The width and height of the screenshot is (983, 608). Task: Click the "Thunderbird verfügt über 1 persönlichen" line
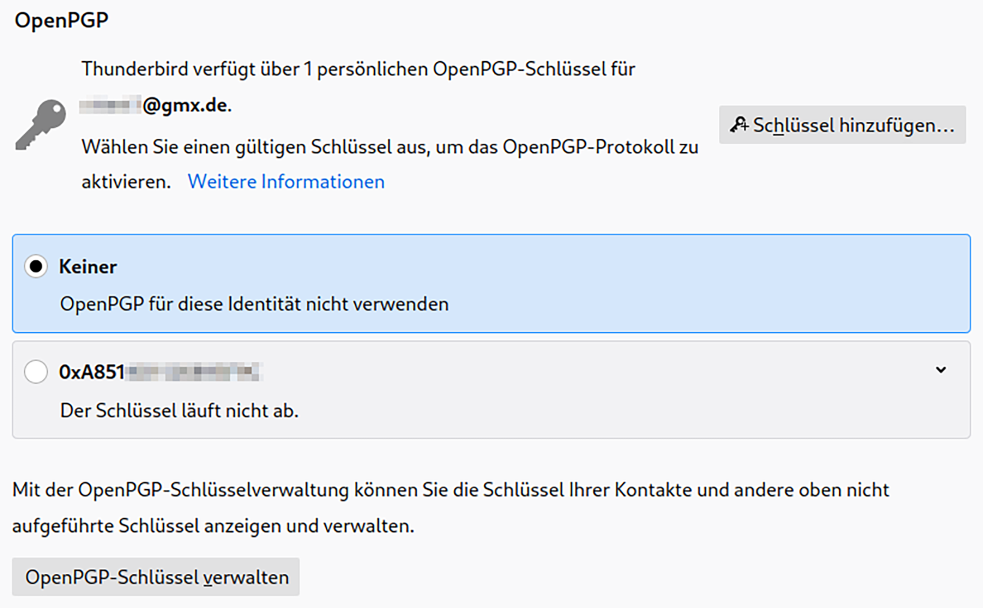pyautogui.click(x=358, y=69)
